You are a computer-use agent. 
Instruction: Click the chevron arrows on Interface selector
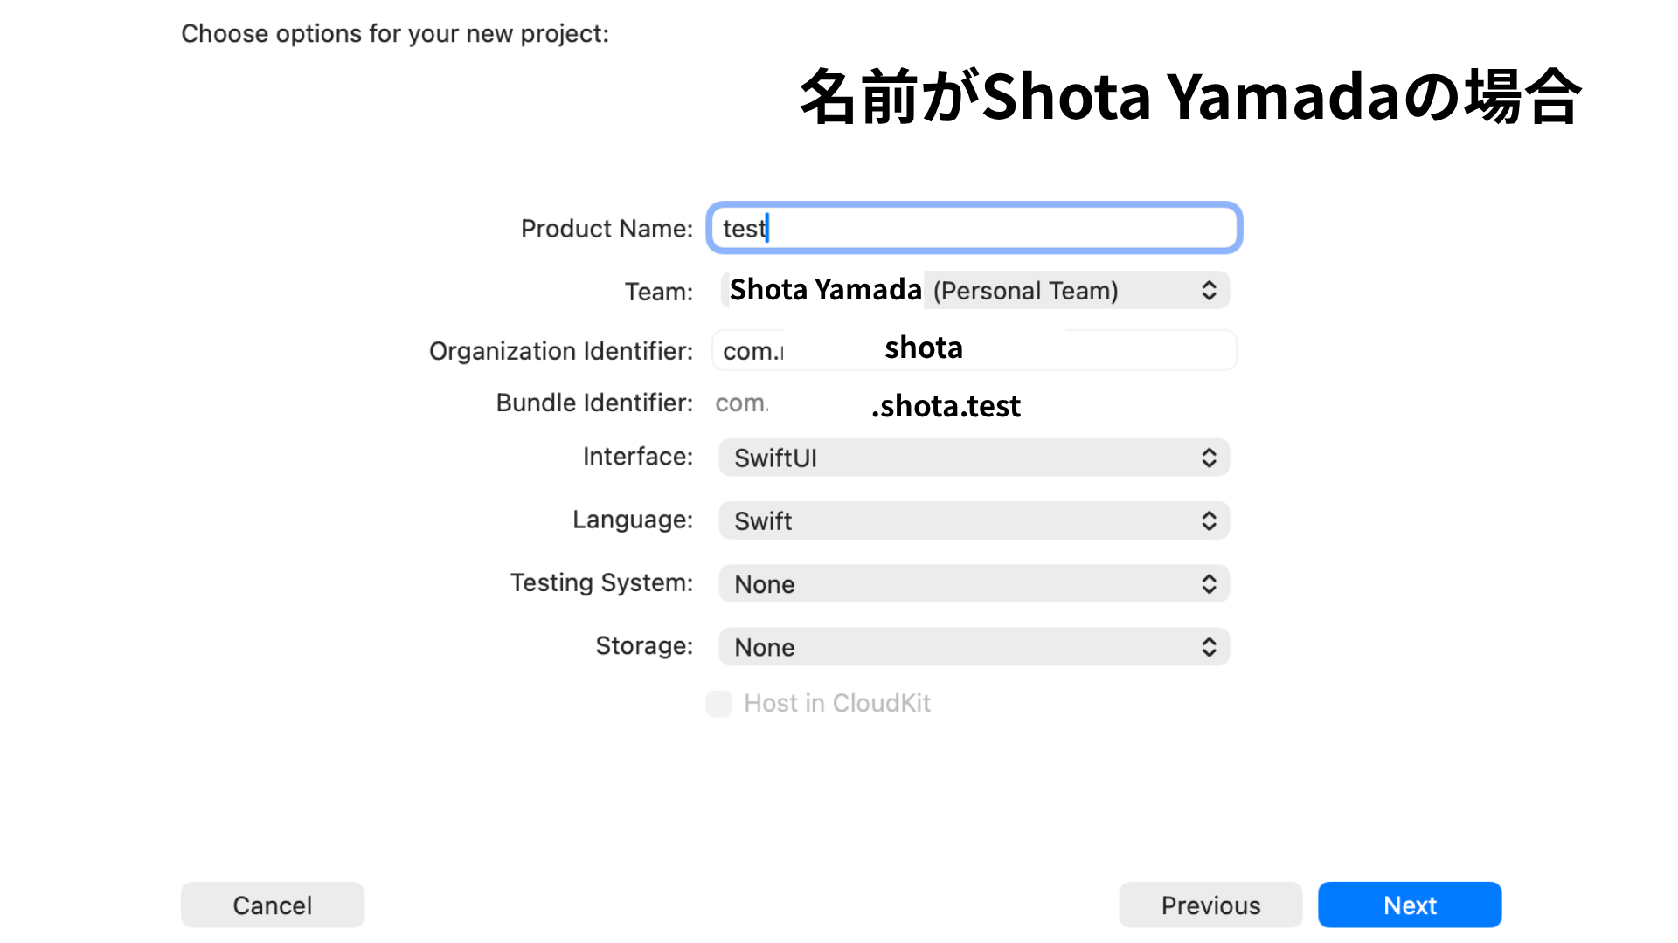click(x=1209, y=458)
